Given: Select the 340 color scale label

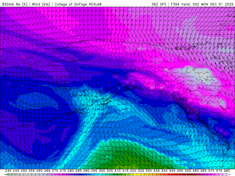Looking at the screenshot, I should click(164, 171).
